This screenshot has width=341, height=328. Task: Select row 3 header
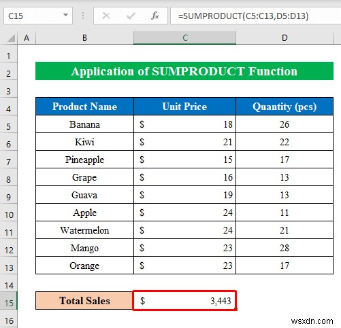[x=9, y=89]
